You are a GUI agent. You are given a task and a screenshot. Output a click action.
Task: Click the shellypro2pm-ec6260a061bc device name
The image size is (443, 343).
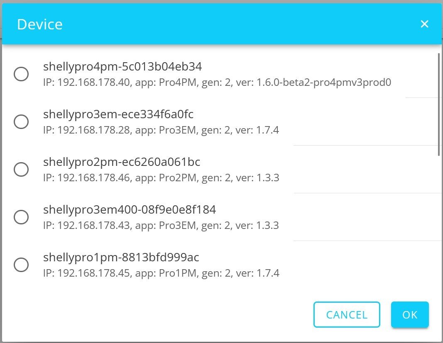(122, 162)
